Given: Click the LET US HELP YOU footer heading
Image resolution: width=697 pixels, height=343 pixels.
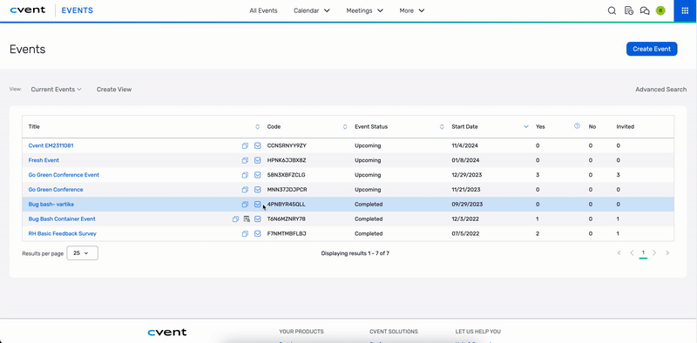Looking at the screenshot, I should pyautogui.click(x=477, y=332).
